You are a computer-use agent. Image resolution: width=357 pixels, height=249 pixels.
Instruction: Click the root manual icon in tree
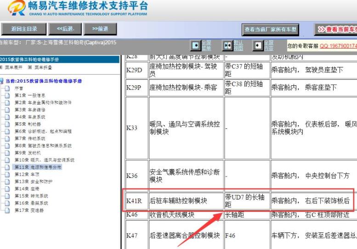click(x=2, y=81)
